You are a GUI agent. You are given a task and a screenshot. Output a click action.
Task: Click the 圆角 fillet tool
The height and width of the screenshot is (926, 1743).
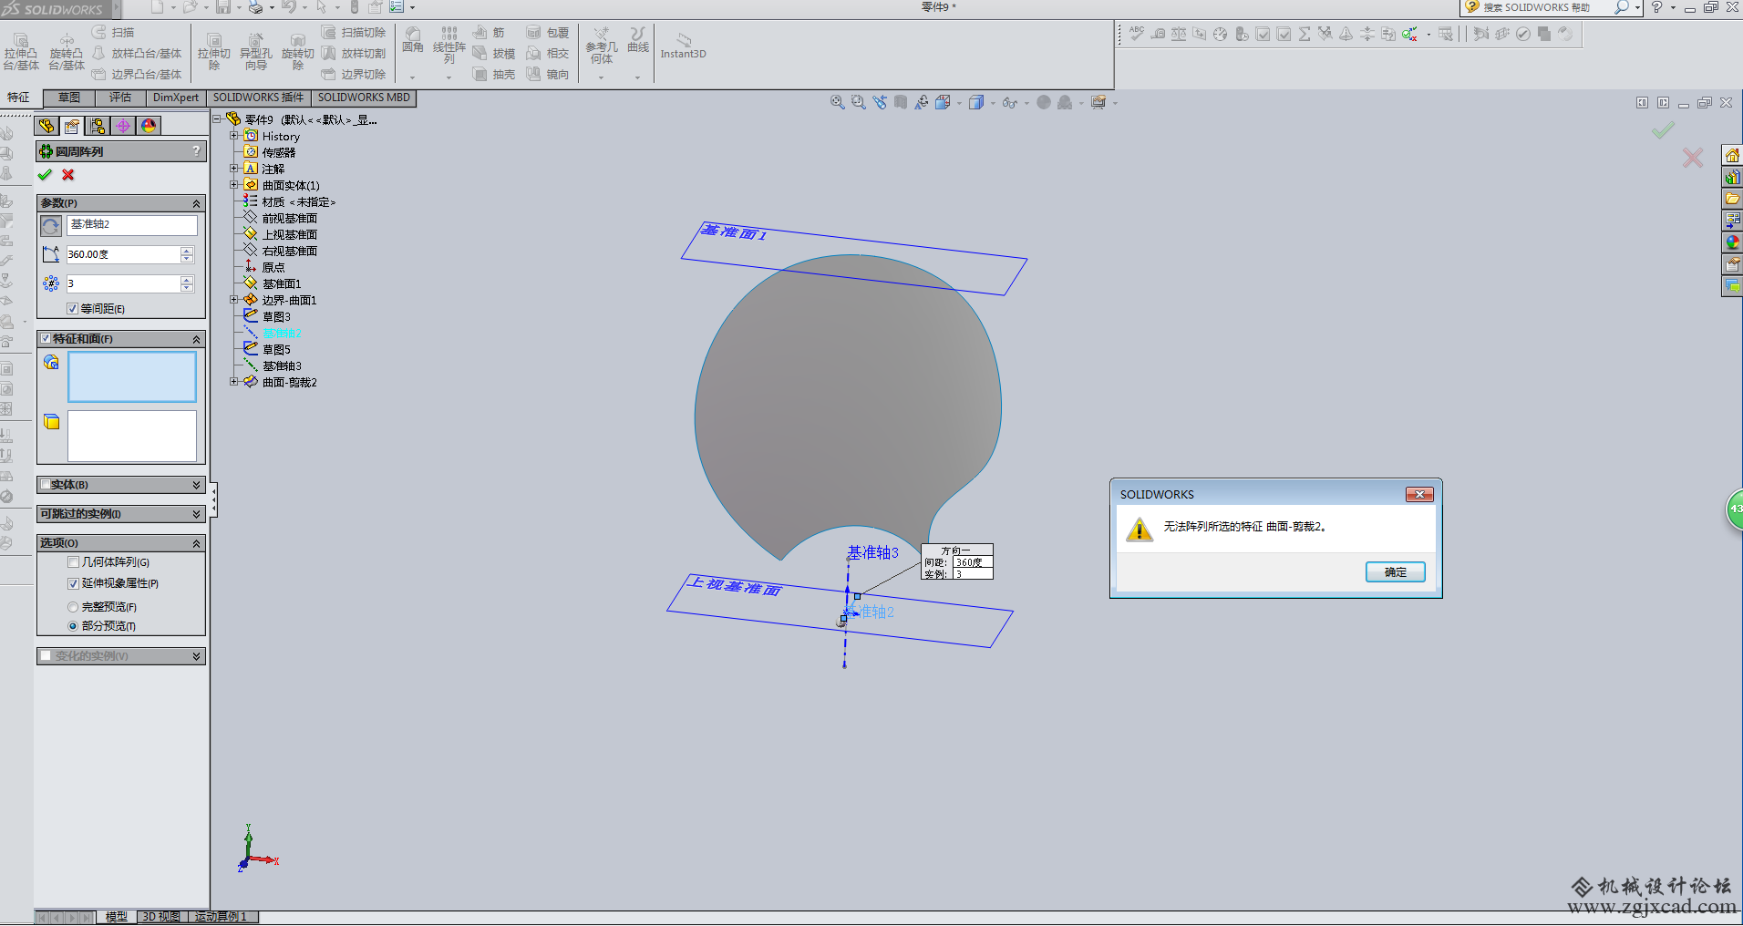pyautogui.click(x=413, y=41)
